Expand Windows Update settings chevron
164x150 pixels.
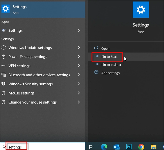click(x=79, y=47)
